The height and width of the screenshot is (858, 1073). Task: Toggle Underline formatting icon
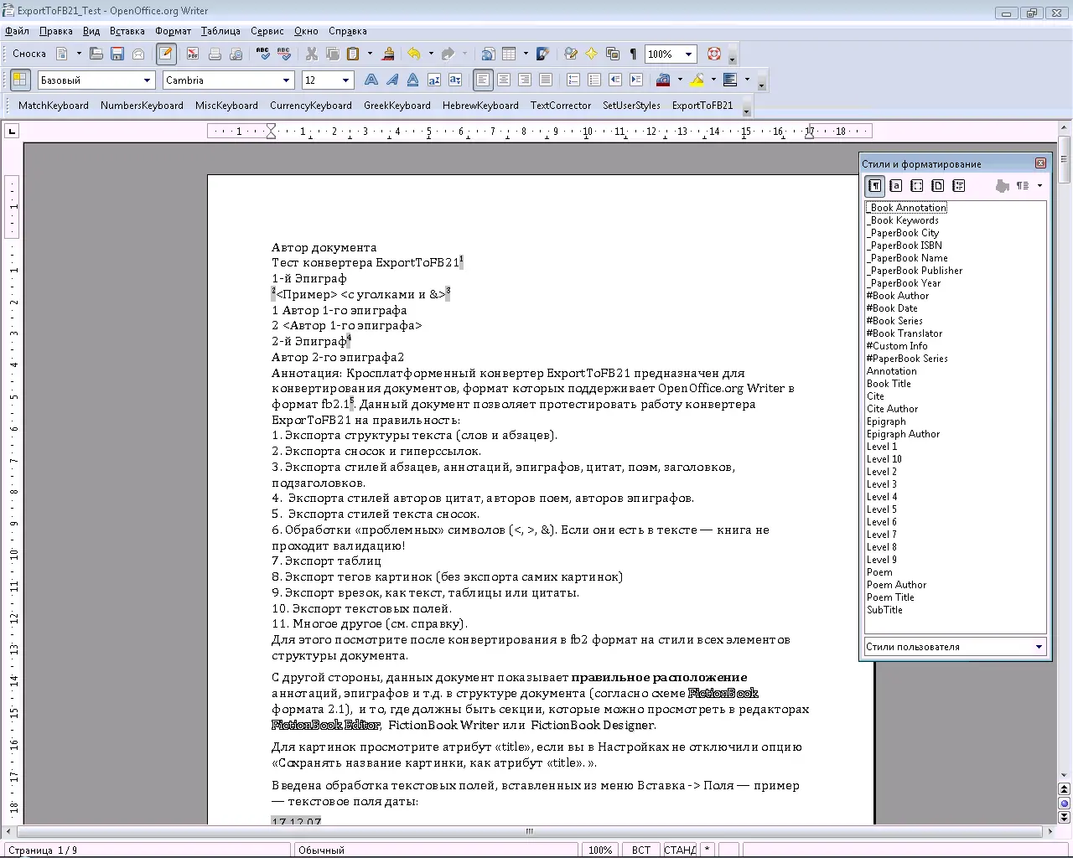click(413, 80)
